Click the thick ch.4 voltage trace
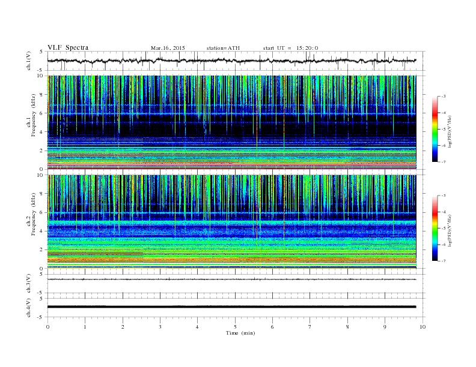476x367 pixels. tap(232, 307)
